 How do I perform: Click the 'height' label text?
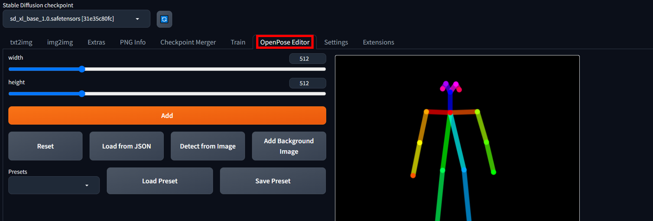16,82
